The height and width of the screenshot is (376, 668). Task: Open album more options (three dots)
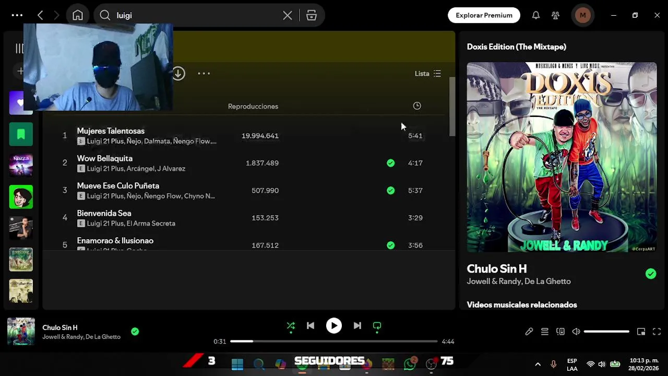click(204, 74)
